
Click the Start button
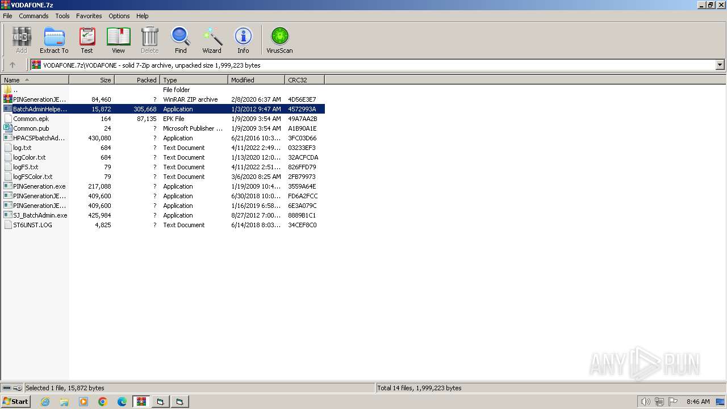(x=16, y=402)
